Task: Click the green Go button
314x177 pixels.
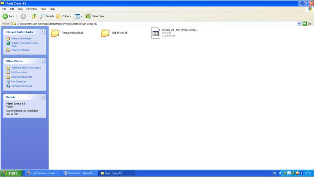Action: tap(307, 24)
